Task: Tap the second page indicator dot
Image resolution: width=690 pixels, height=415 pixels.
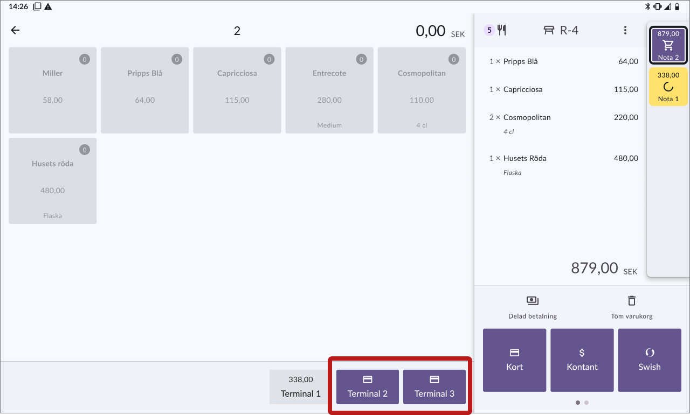Action: (586, 403)
